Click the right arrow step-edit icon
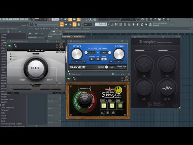 66,24
